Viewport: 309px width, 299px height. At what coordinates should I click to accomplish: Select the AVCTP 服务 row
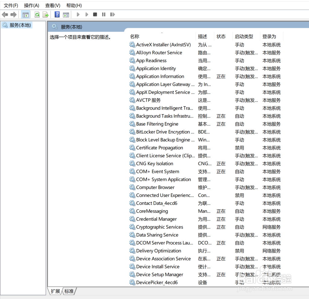pos(205,100)
